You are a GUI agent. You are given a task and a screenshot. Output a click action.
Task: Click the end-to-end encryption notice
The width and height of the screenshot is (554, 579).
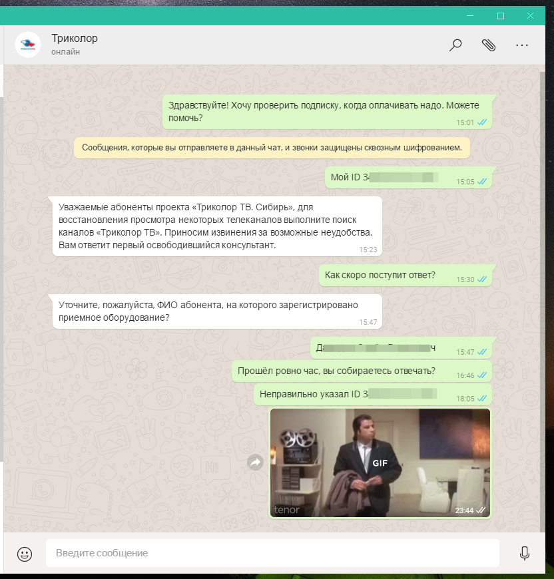(x=272, y=148)
